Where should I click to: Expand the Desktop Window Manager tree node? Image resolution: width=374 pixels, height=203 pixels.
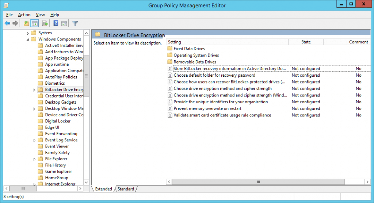(x=34, y=109)
